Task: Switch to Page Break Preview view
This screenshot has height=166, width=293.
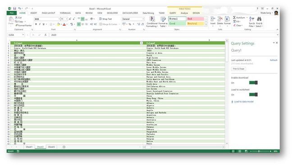Action: 246,151
